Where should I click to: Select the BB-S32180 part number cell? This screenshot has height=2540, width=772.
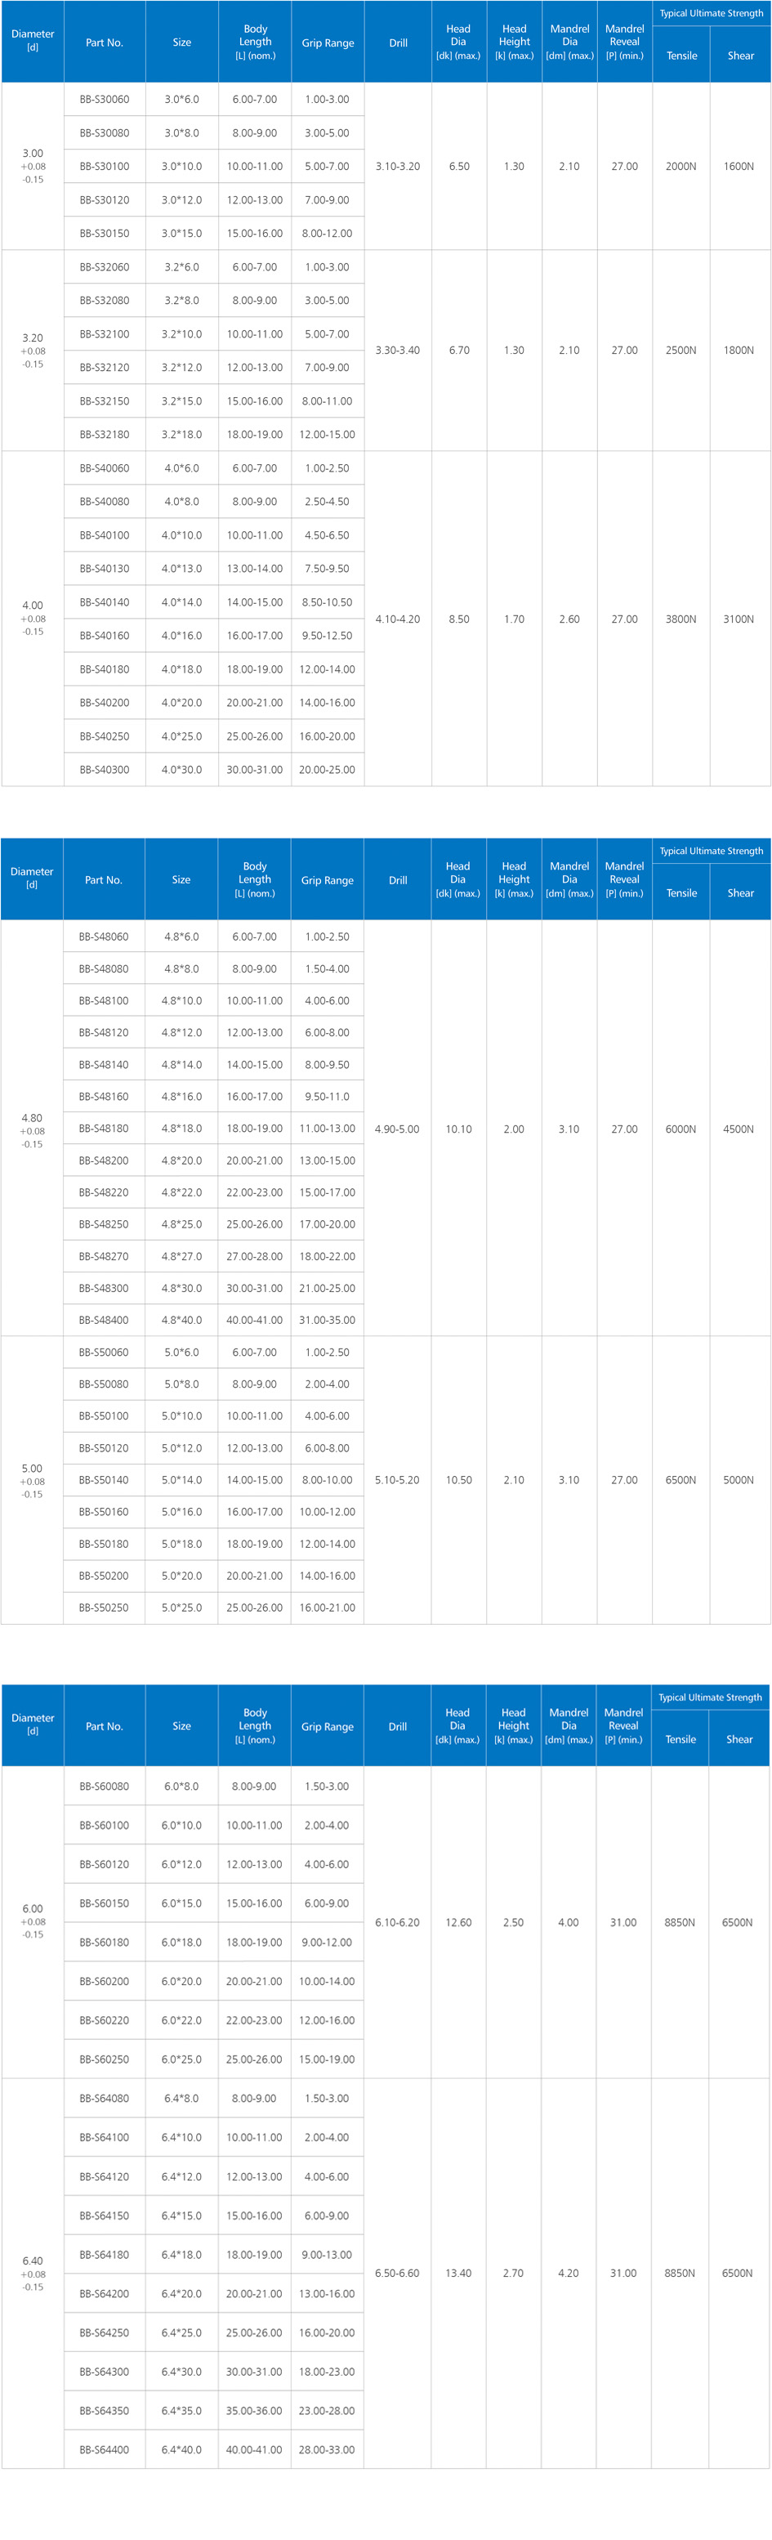(x=104, y=435)
